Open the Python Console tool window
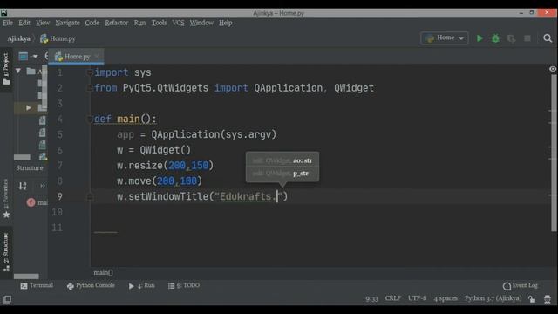Screen dimensions: 558x314 tap(91, 285)
